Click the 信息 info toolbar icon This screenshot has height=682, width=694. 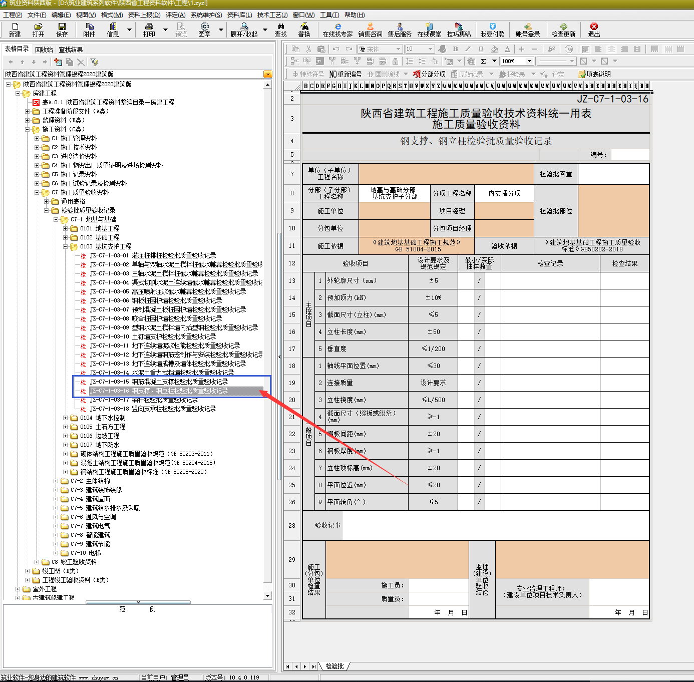click(x=113, y=30)
